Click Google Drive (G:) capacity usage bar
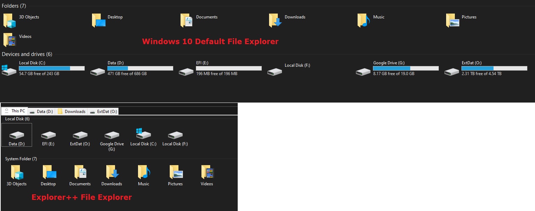This screenshot has height=211, width=535. pyautogui.click(x=406, y=68)
